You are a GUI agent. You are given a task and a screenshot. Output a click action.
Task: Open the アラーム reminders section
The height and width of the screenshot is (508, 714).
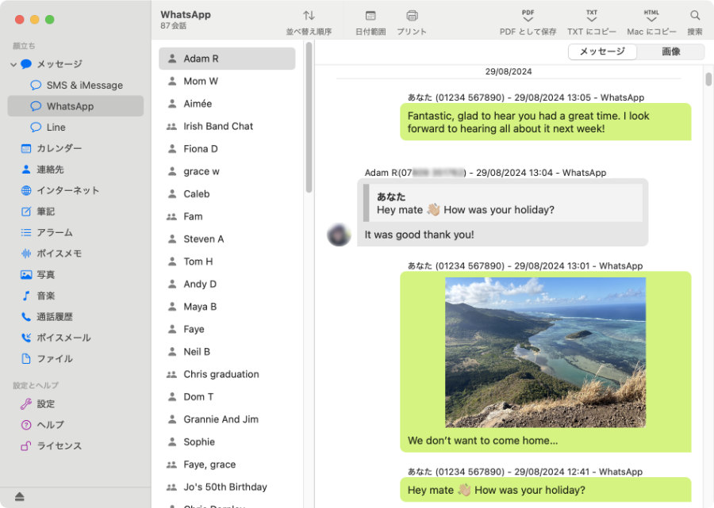coord(76,232)
